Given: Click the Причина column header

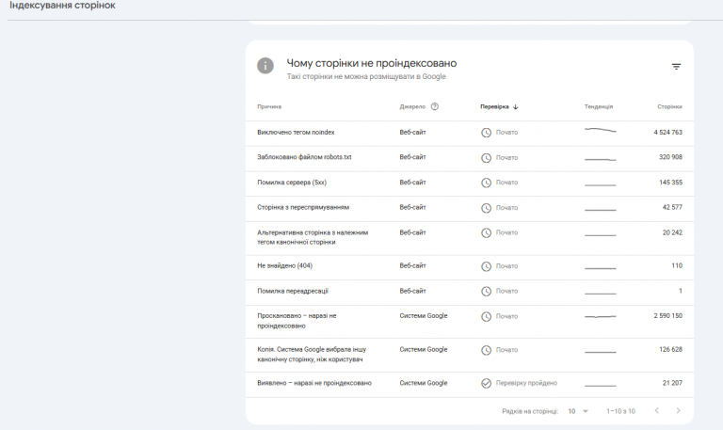Looking at the screenshot, I should [269, 107].
